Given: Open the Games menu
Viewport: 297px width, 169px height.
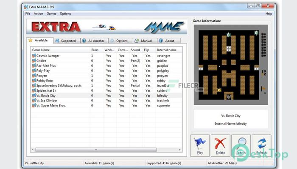Looking at the screenshot, I should click(x=51, y=14).
